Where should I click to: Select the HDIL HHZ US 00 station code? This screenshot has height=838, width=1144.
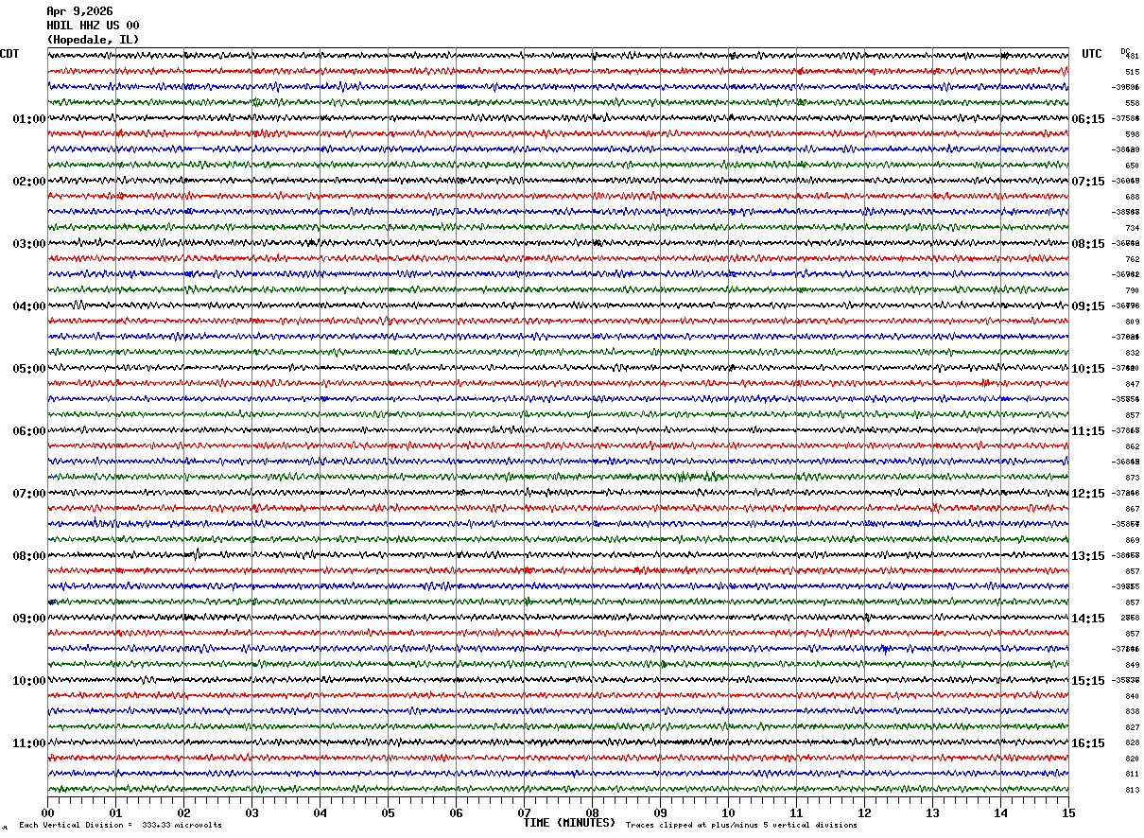pyautogui.click(x=93, y=26)
